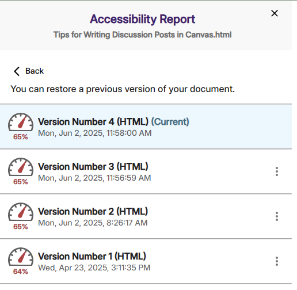This screenshot has height=290, width=297.
Task: Click the gauge icon for Version Number 1
Action: point(21,257)
